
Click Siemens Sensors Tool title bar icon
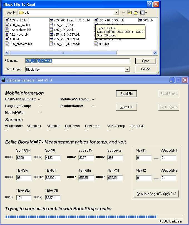click(x=3, y=80)
